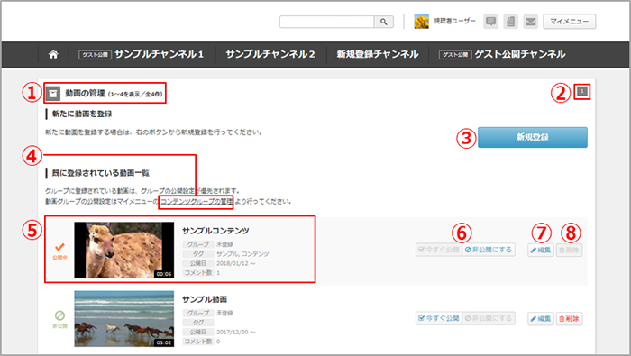Click the 動画の管理 archive box icon

click(52, 94)
